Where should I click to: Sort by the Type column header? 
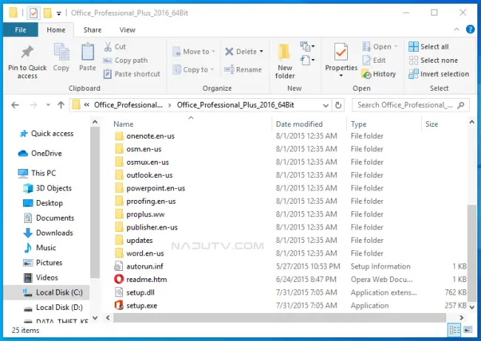pos(359,124)
